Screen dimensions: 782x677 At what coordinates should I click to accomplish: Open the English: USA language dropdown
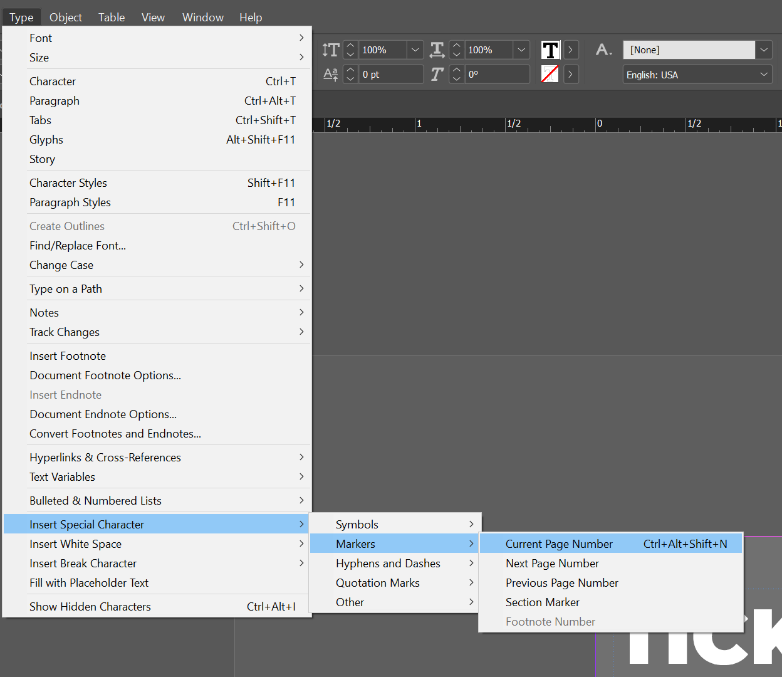click(x=697, y=75)
